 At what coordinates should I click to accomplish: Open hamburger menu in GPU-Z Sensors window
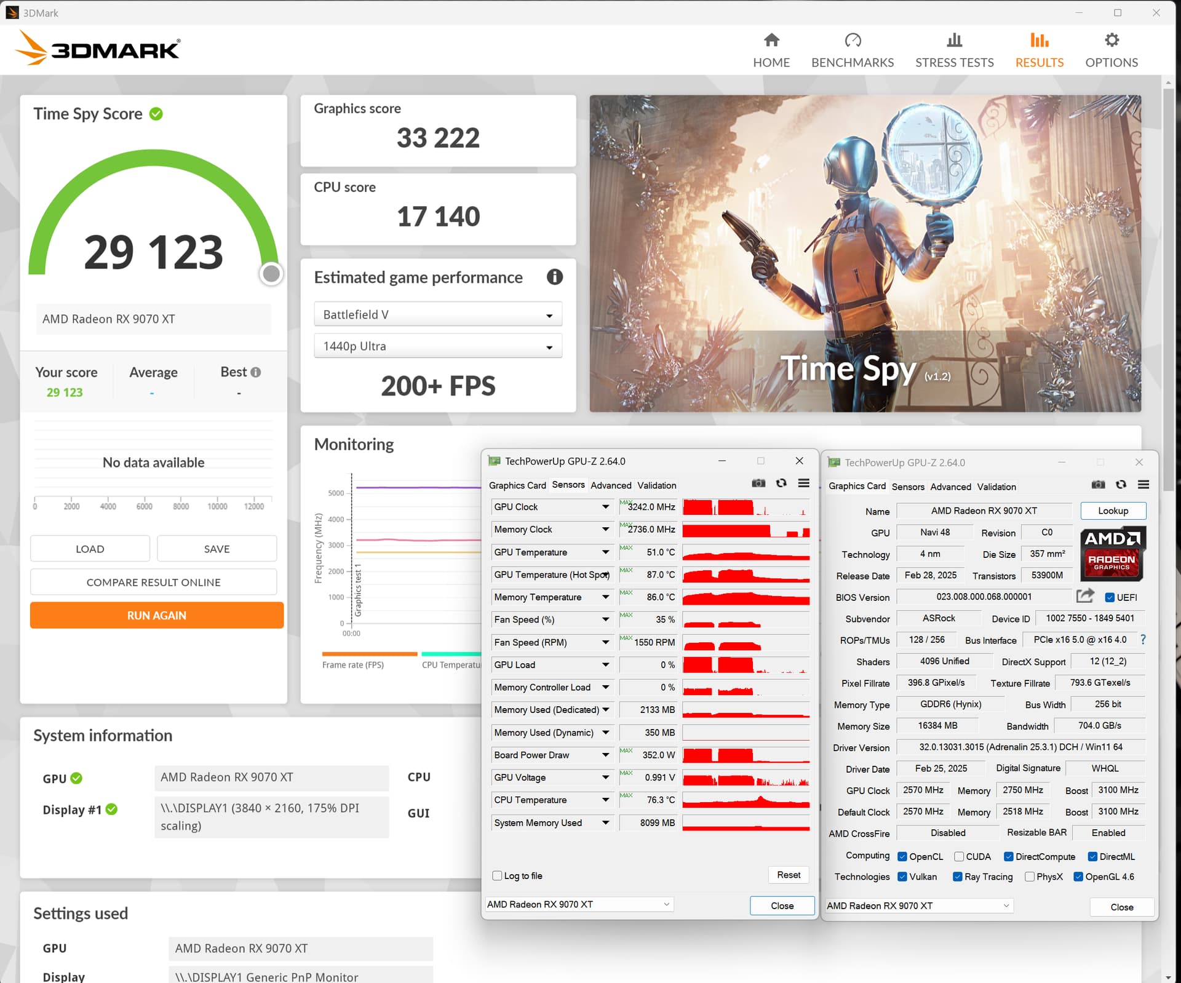click(803, 484)
